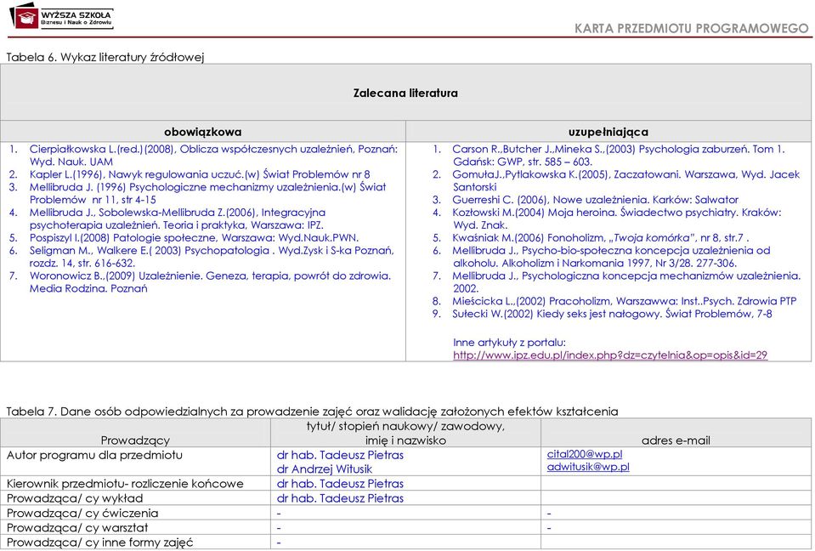Select the Cierpiałkowska L. (2008) reference entry

213,156
